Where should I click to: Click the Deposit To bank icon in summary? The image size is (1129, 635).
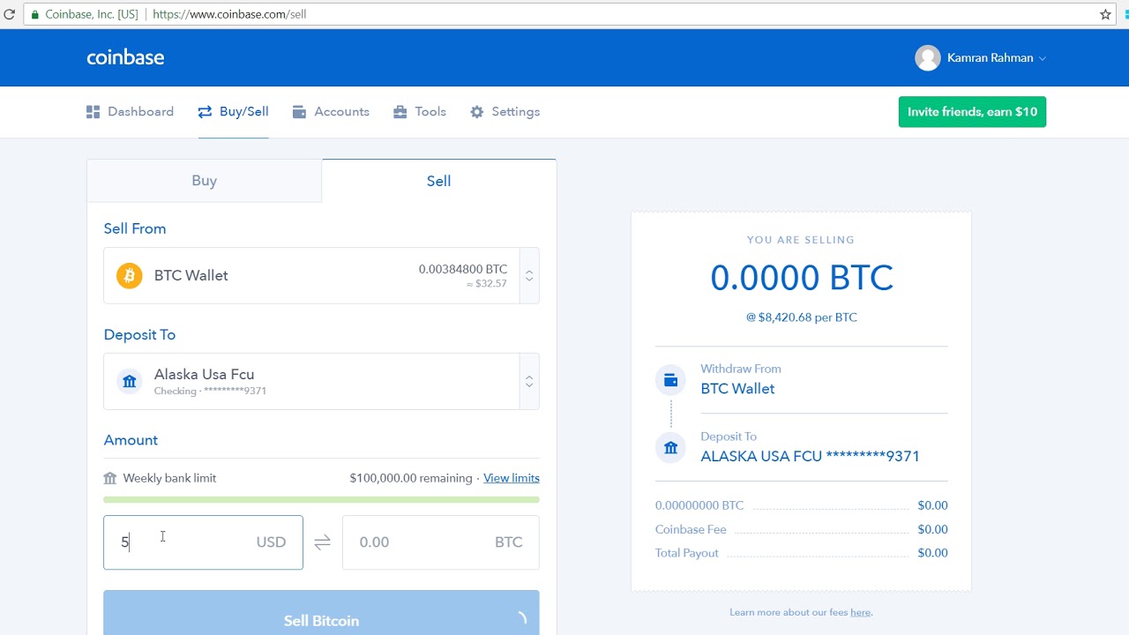click(x=670, y=448)
